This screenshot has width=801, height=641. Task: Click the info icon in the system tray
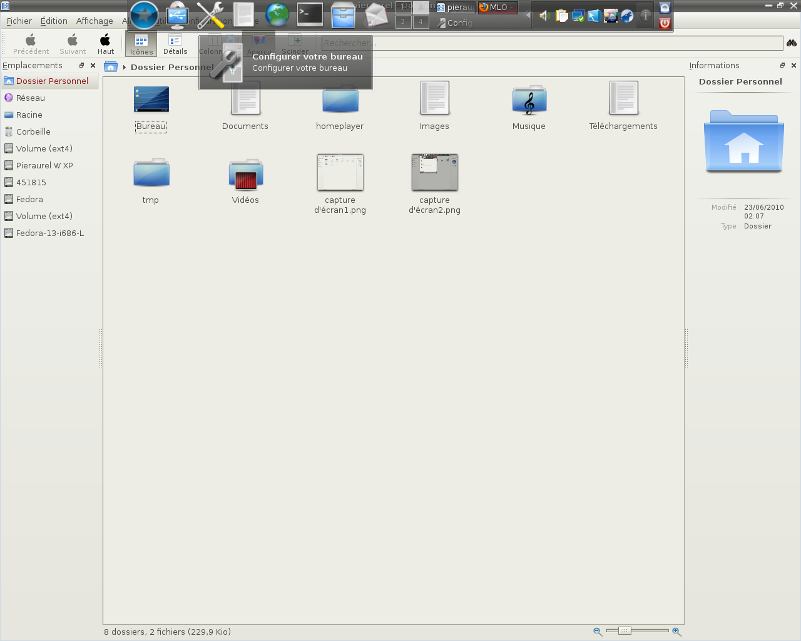pyautogui.click(x=645, y=16)
